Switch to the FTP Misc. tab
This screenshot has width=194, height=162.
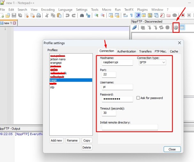[161, 51]
